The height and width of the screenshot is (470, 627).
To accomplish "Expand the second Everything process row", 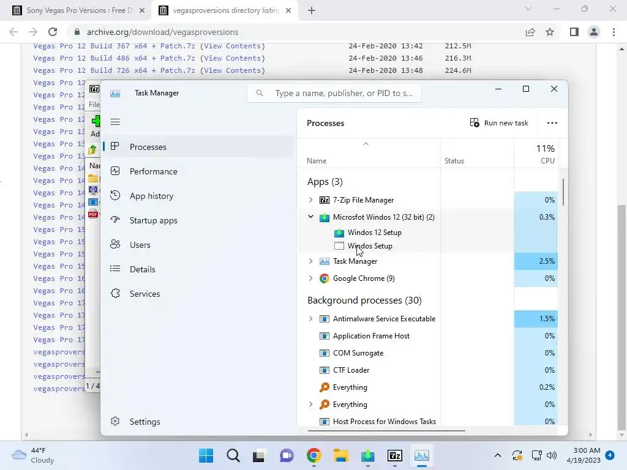I will click(310, 405).
